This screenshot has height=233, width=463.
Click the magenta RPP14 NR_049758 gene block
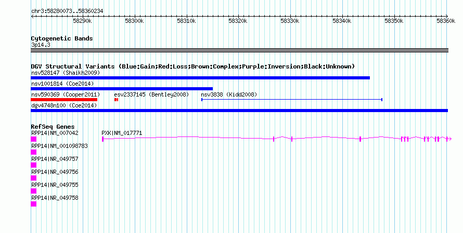pyautogui.click(x=34, y=204)
